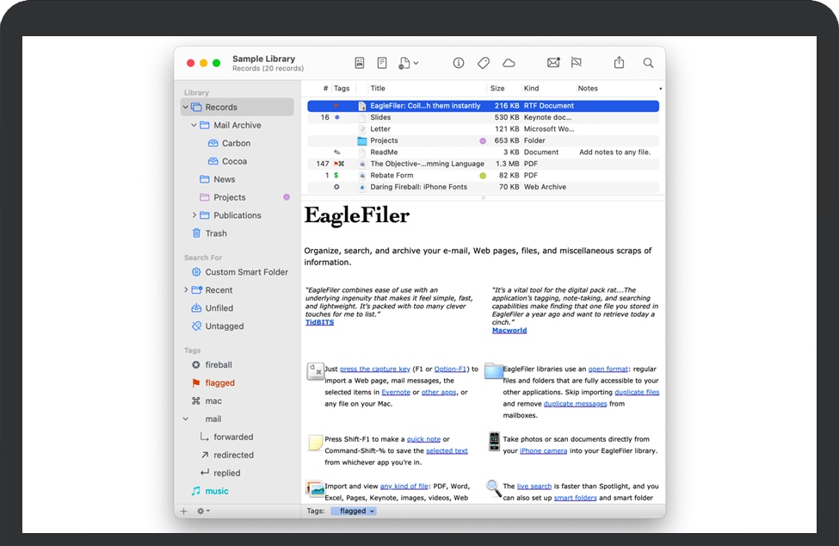Follow the Macworld link
This screenshot has height=546, width=839.
(x=509, y=330)
